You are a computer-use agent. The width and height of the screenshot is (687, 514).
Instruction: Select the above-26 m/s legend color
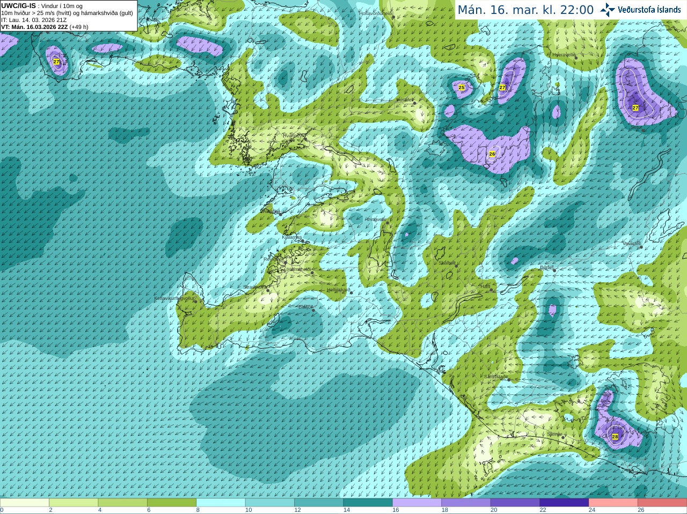coord(662,503)
